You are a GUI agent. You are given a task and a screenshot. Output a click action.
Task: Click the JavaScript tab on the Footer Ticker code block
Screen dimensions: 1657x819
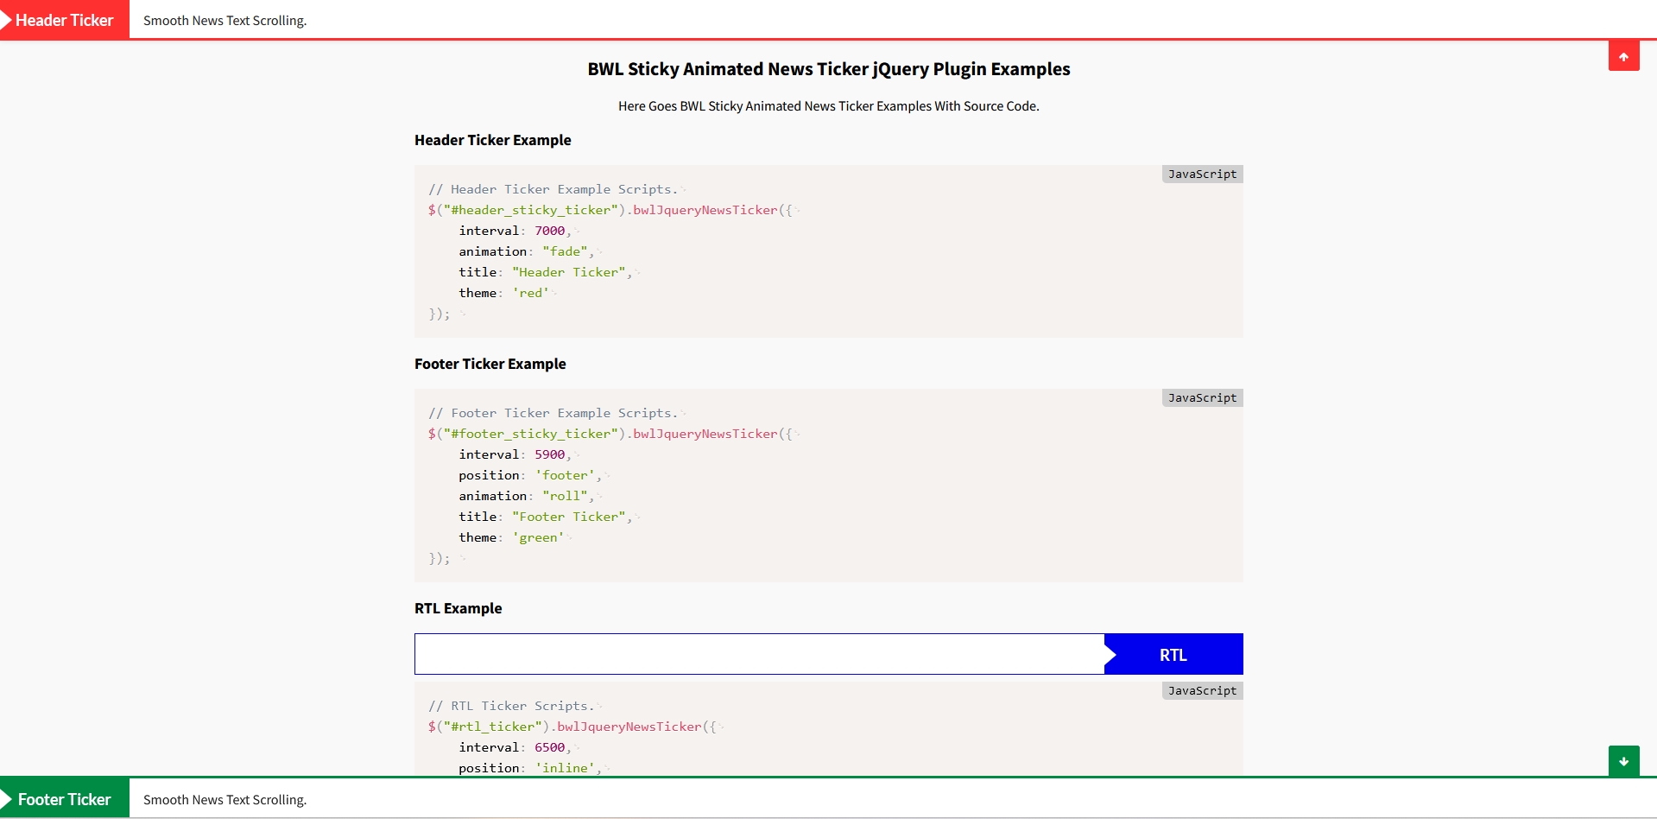(1202, 397)
